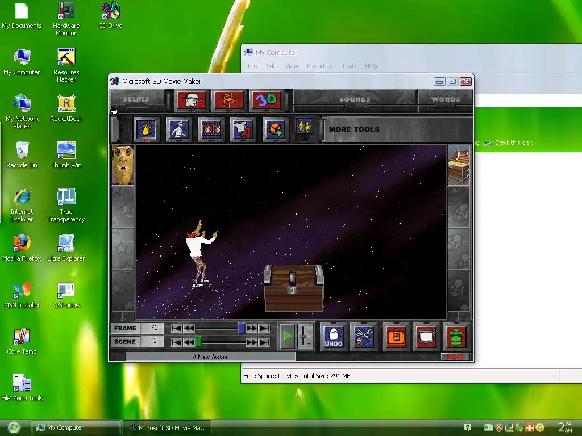Select the running actor path tool
This screenshot has width=582, height=436.
coord(179,129)
